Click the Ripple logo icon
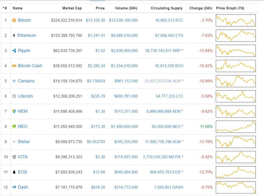 (x=14, y=50)
